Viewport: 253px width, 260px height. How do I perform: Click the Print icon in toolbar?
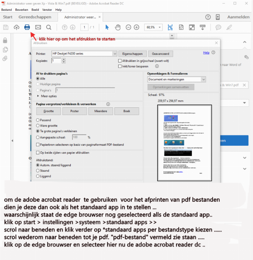coord(27,27)
